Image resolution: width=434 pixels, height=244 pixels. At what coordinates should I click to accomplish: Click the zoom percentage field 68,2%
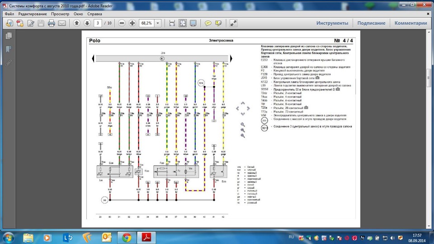[x=146, y=23]
